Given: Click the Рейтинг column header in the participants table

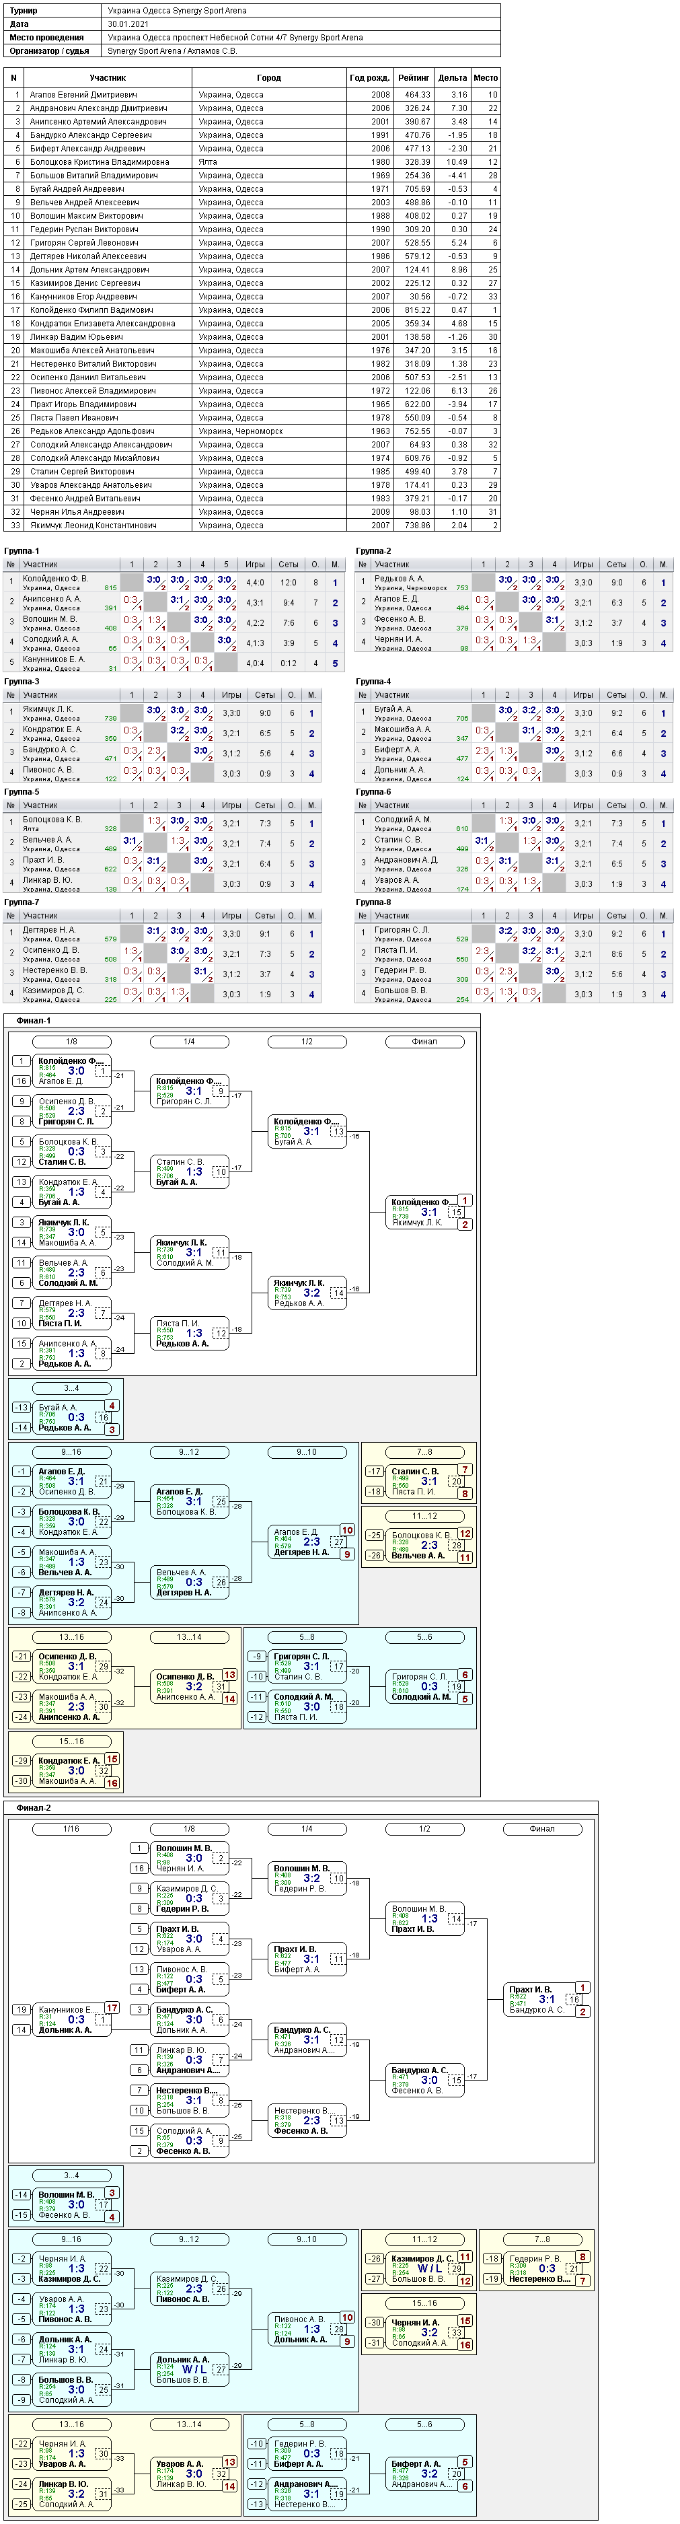Looking at the screenshot, I should (x=414, y=77).
